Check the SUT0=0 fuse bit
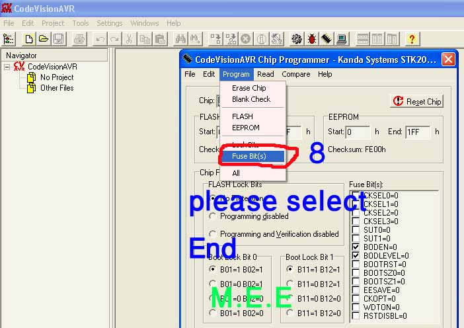This screenshot has width=464, height=328. click(356, 229)
